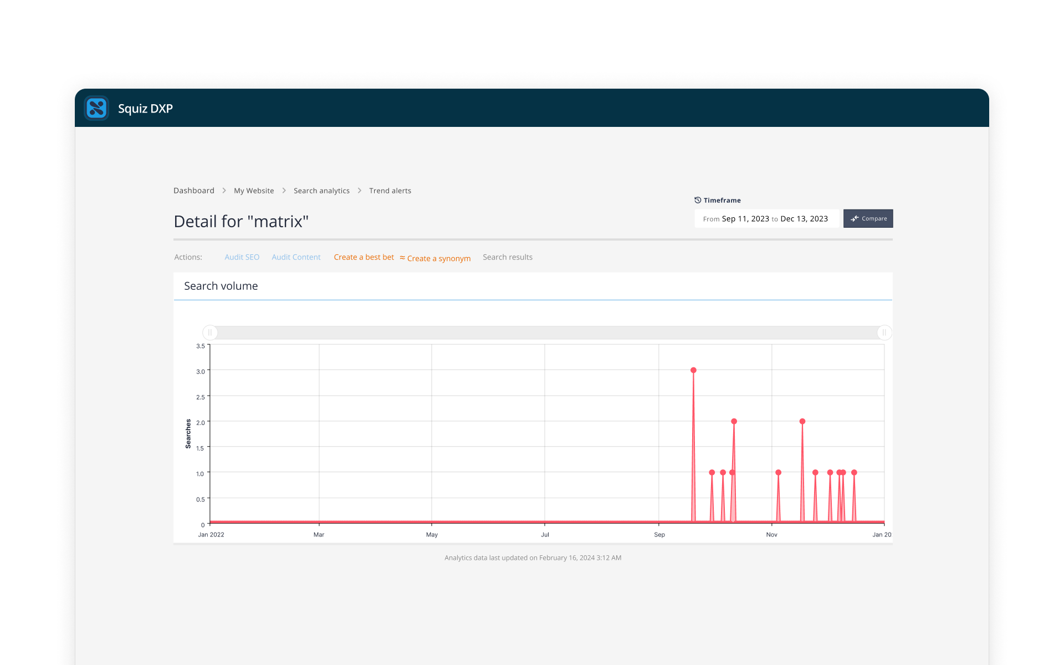This screenshot has height=665, width=1064.
Task: Click the Timeframe clock icon
Action: click(698, 200)
